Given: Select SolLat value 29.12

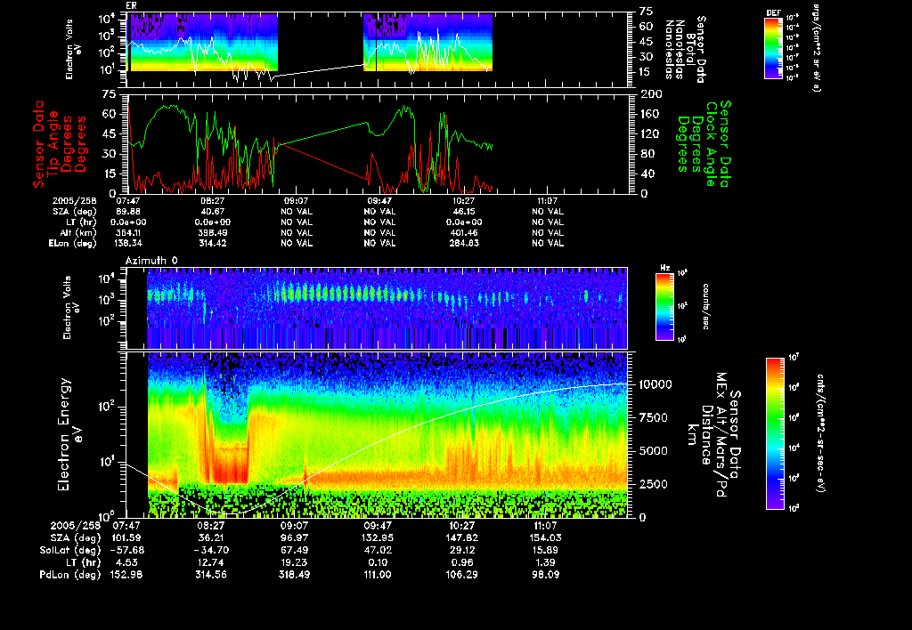Looking at the screenshot, I should [x=461, y=550].
